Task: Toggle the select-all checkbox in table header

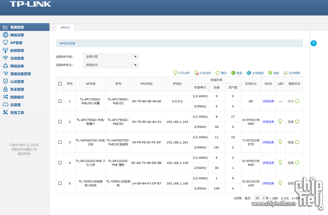Action: pos(60,84)
